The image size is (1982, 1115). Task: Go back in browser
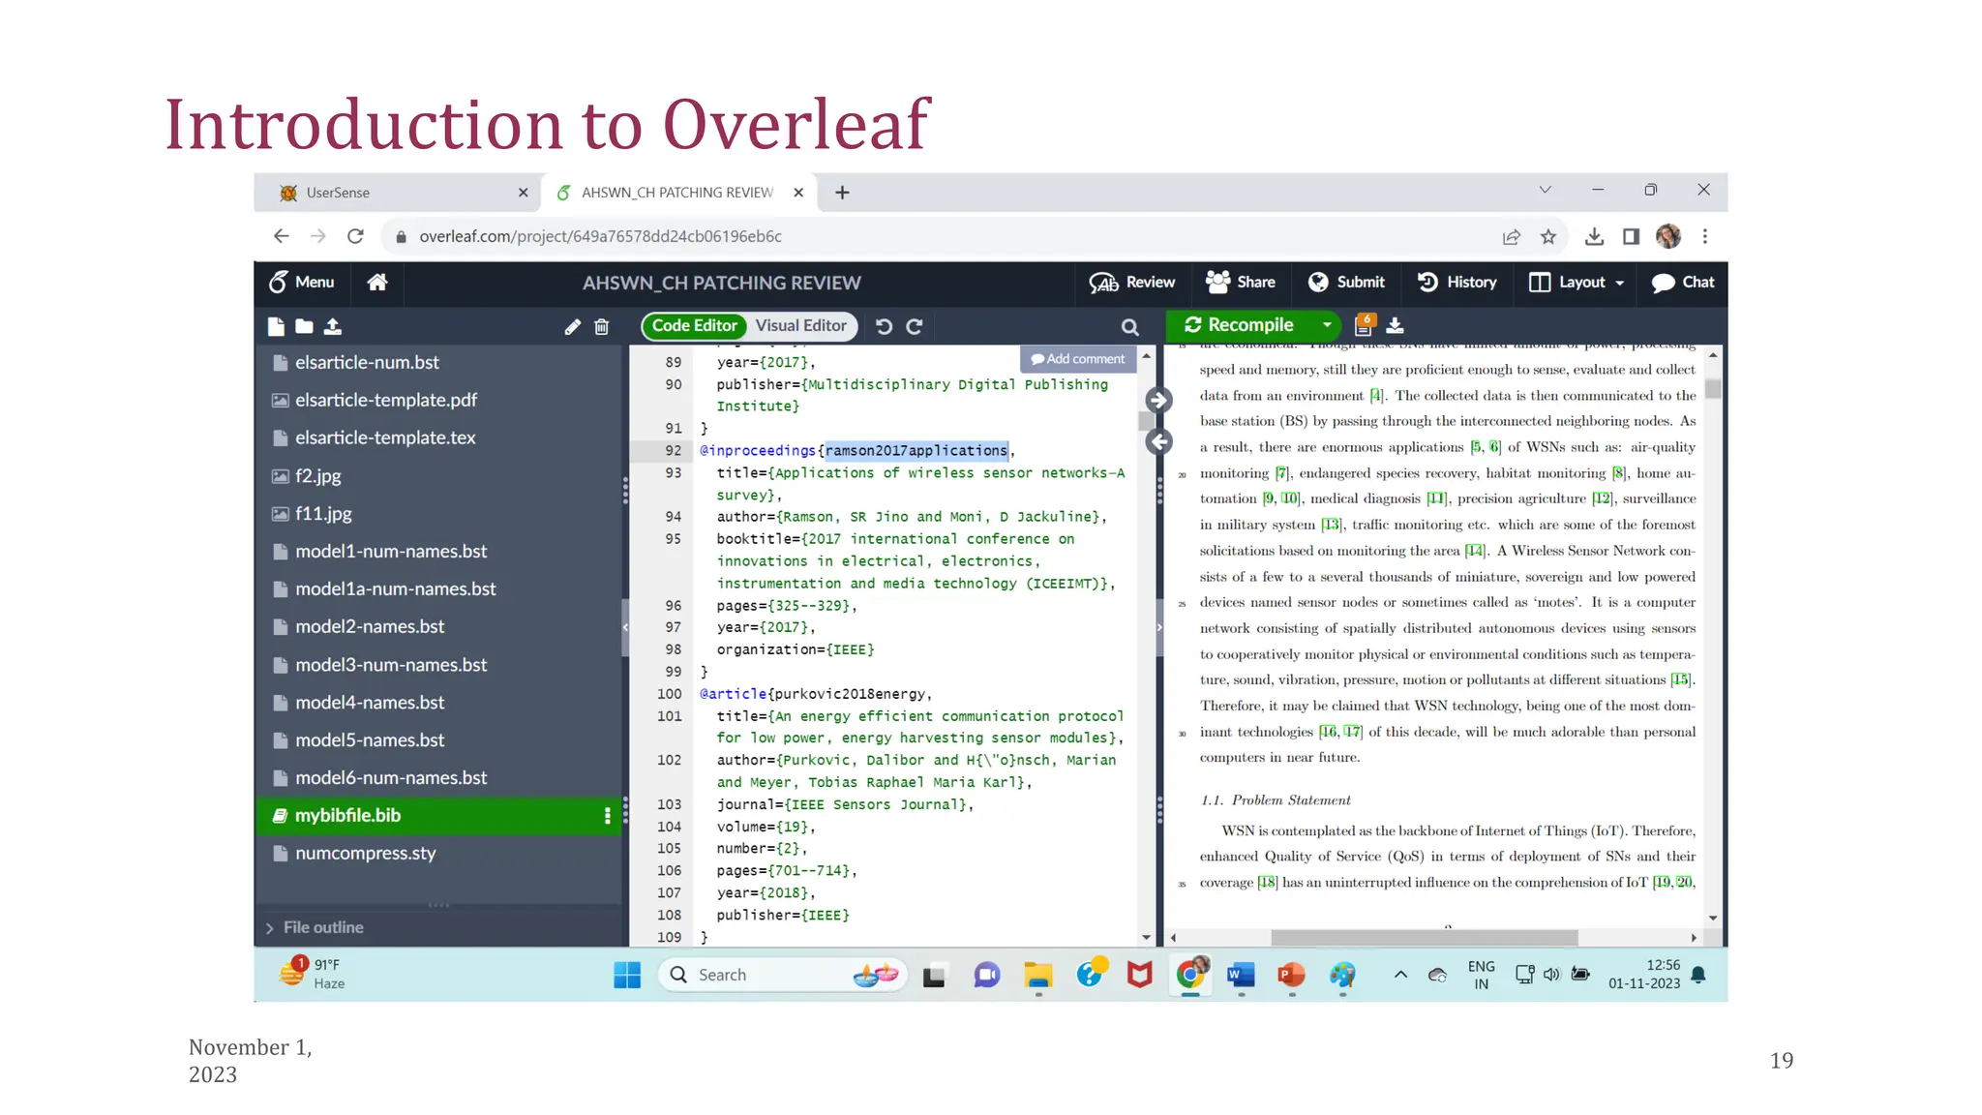282,236
